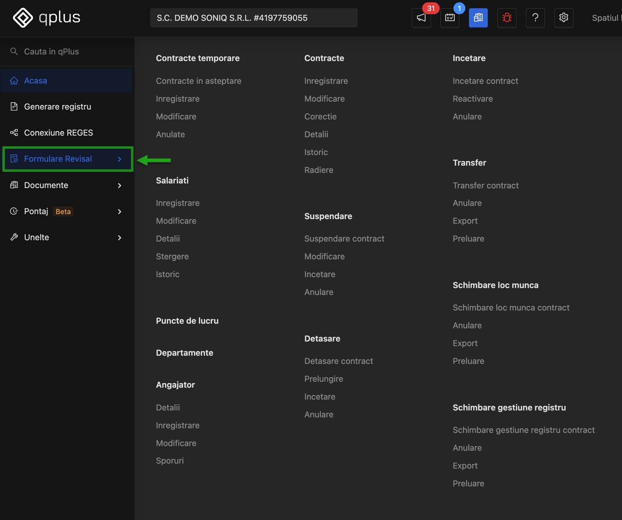Screen dimensions: 622x520
Task: Click the Acasa home icon
Action: click(14, 81)
